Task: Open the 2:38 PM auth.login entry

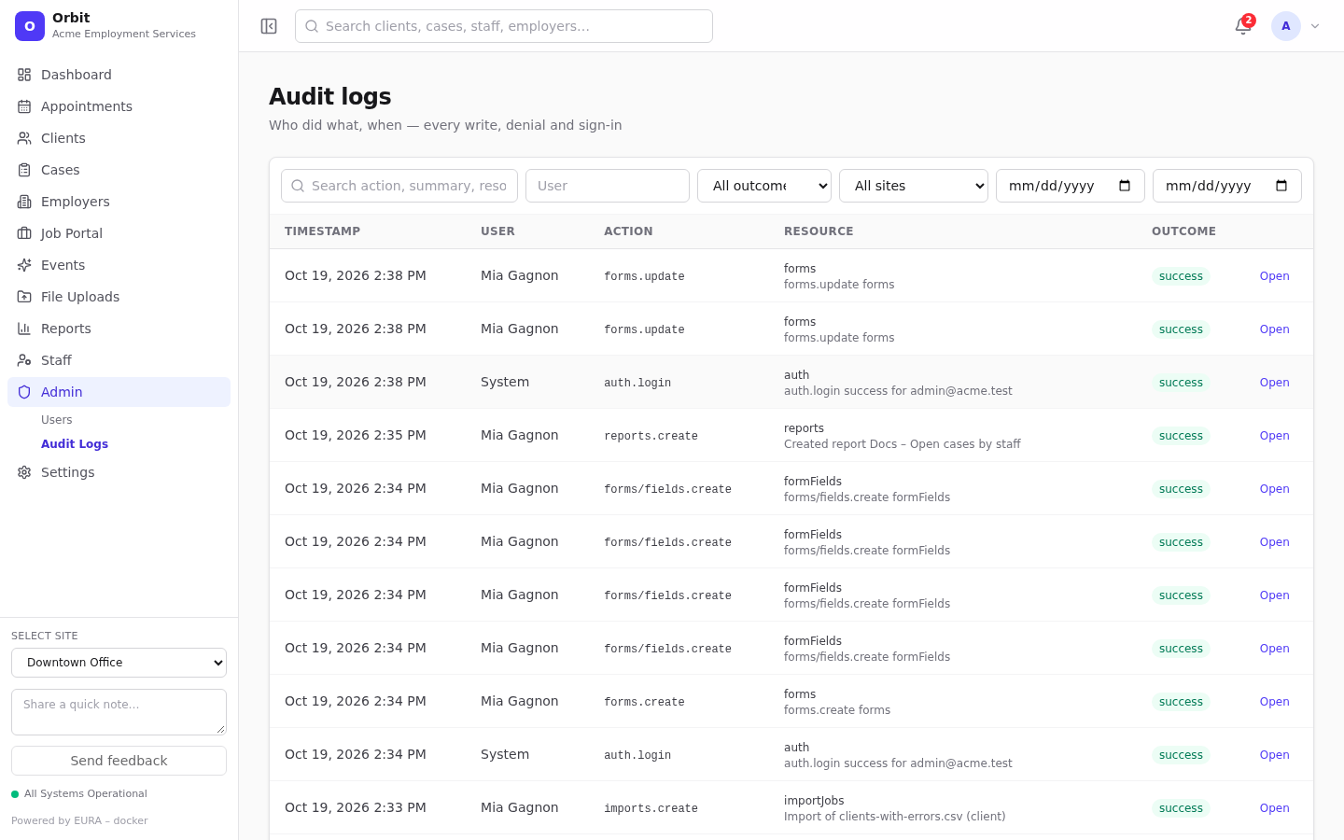Action: [x=1274, y=383]
